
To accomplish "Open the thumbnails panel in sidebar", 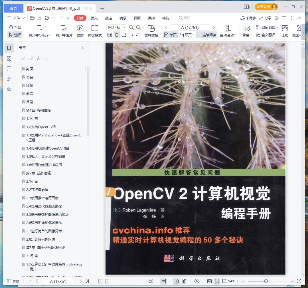I will [9, 59].
